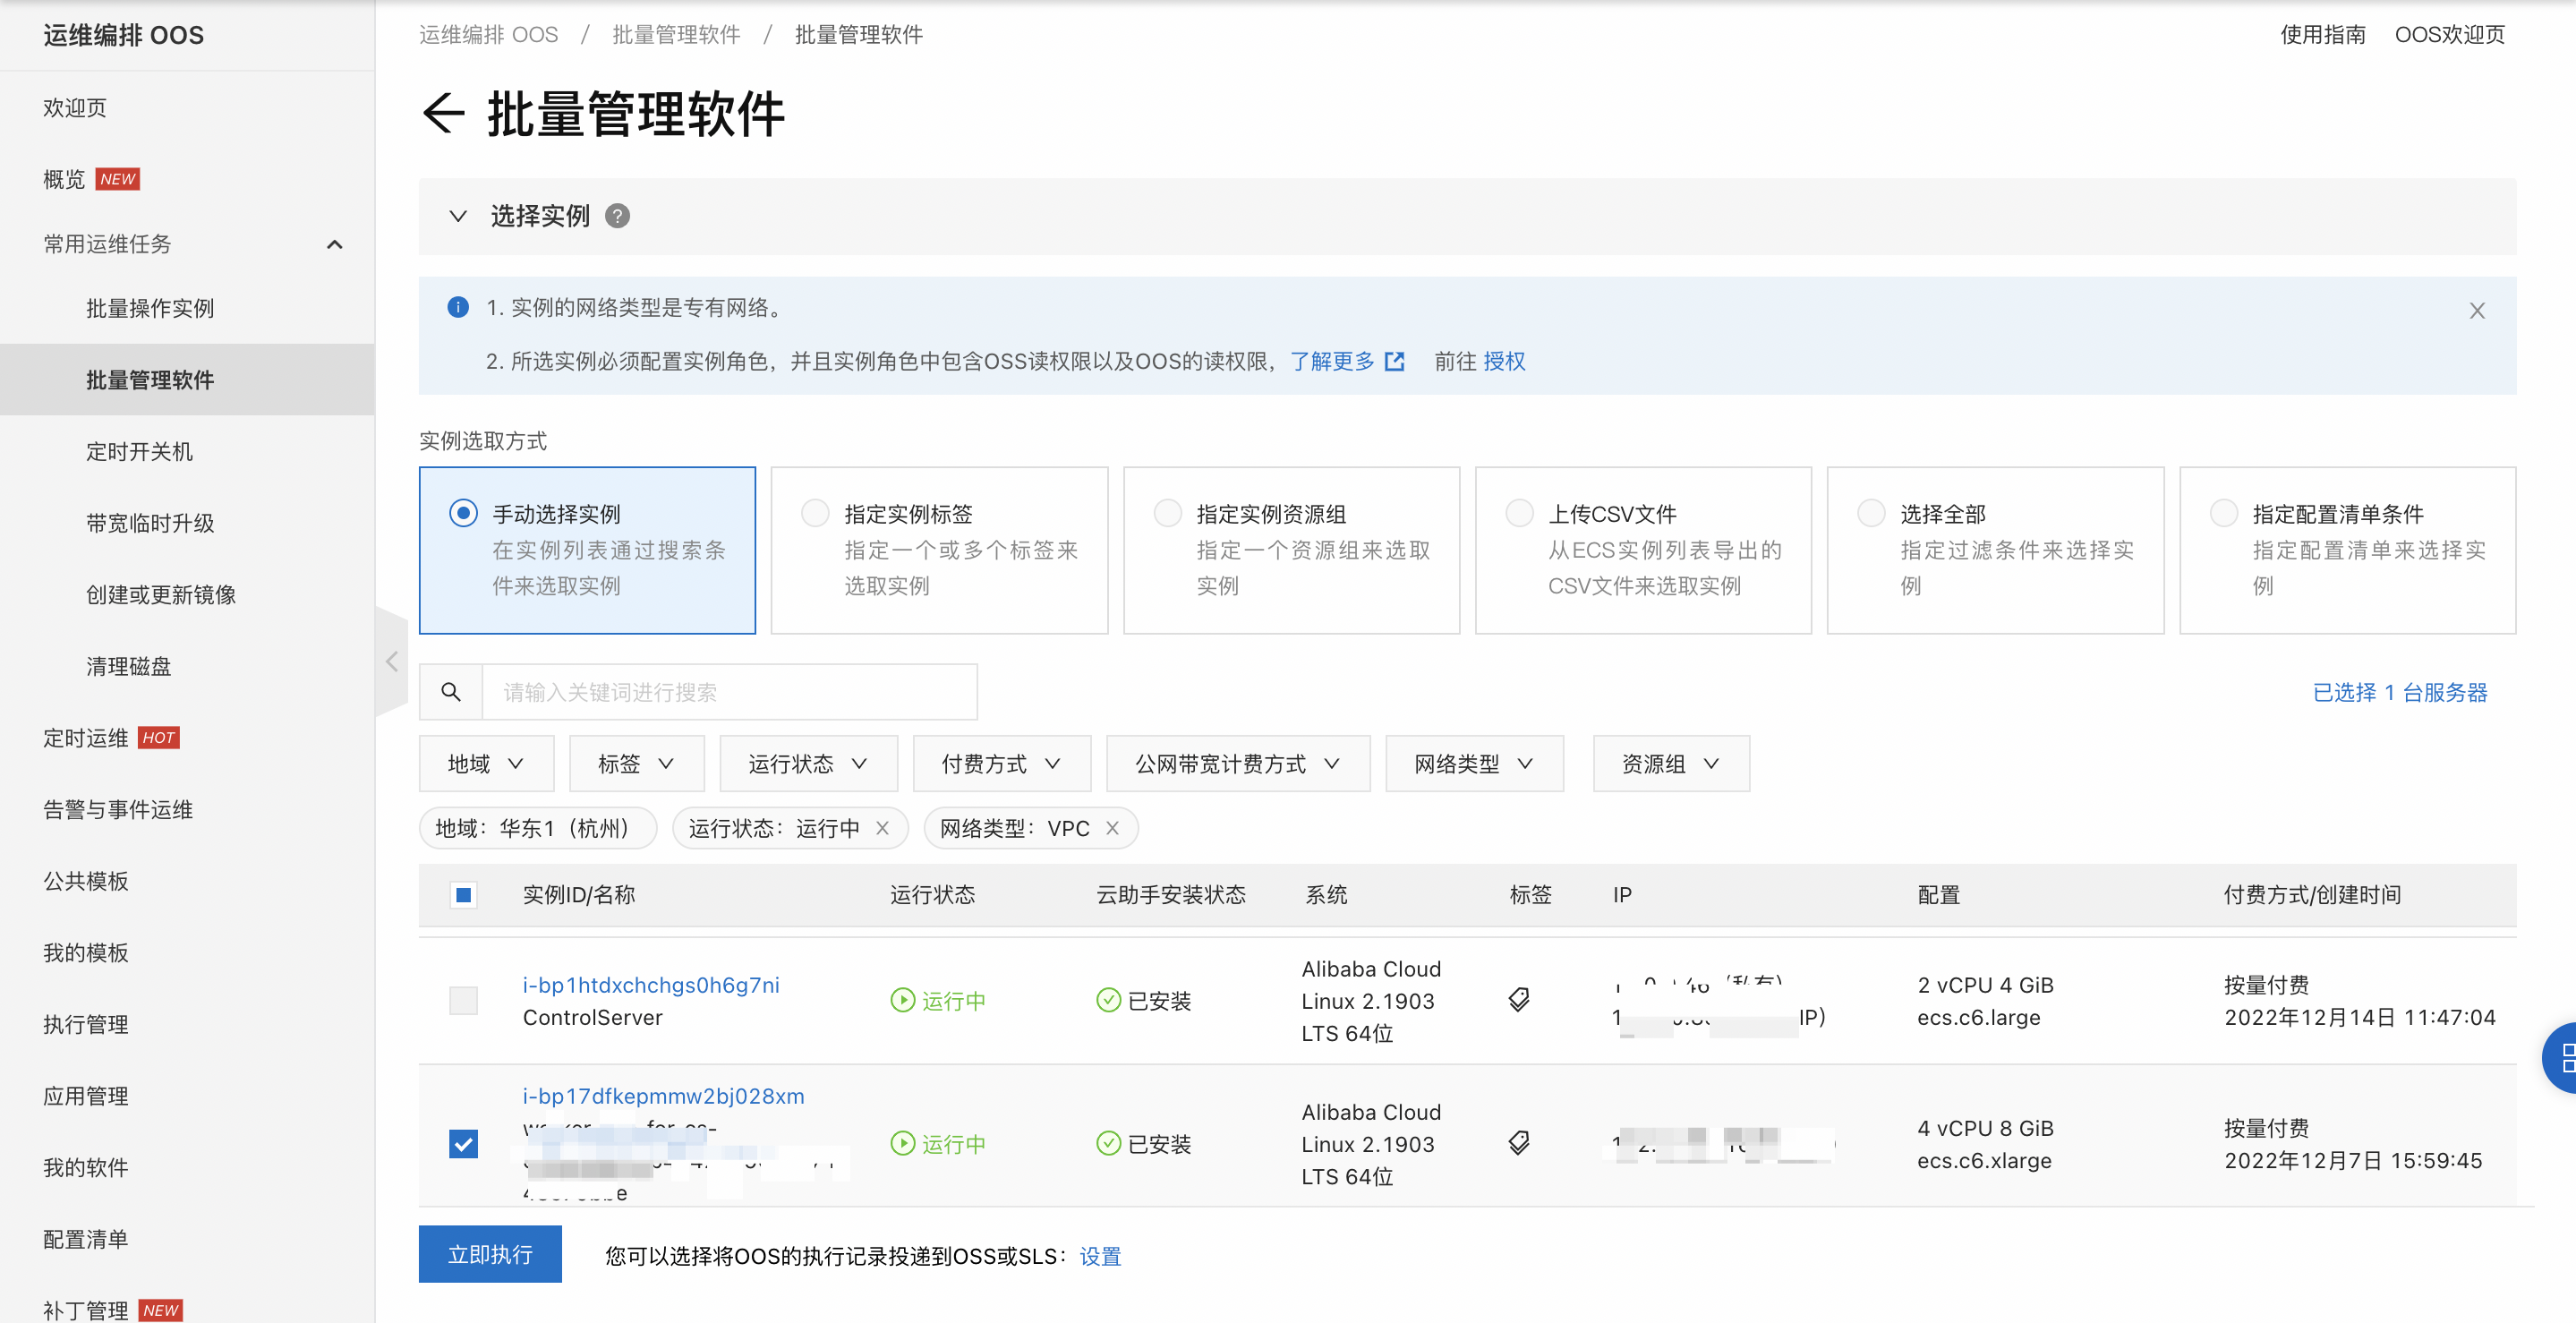Click the 授权 link
Viewport: 2576px width, 1323px height.
point(1504,361)
